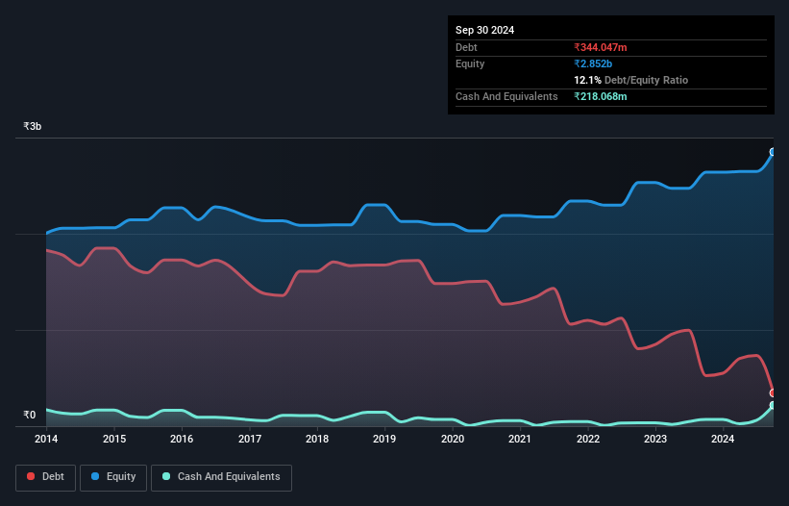Click the 2019 x-axis label
The image size is (789, 506).
[384, 439]
